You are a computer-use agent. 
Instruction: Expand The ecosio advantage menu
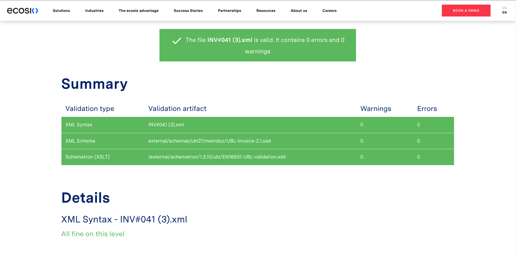[x=138, y=11]
